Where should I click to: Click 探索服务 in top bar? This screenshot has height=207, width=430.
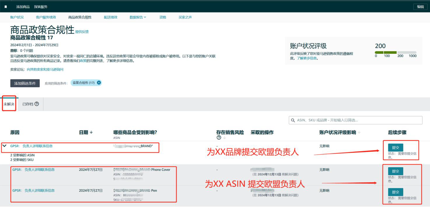coord(41,7)
